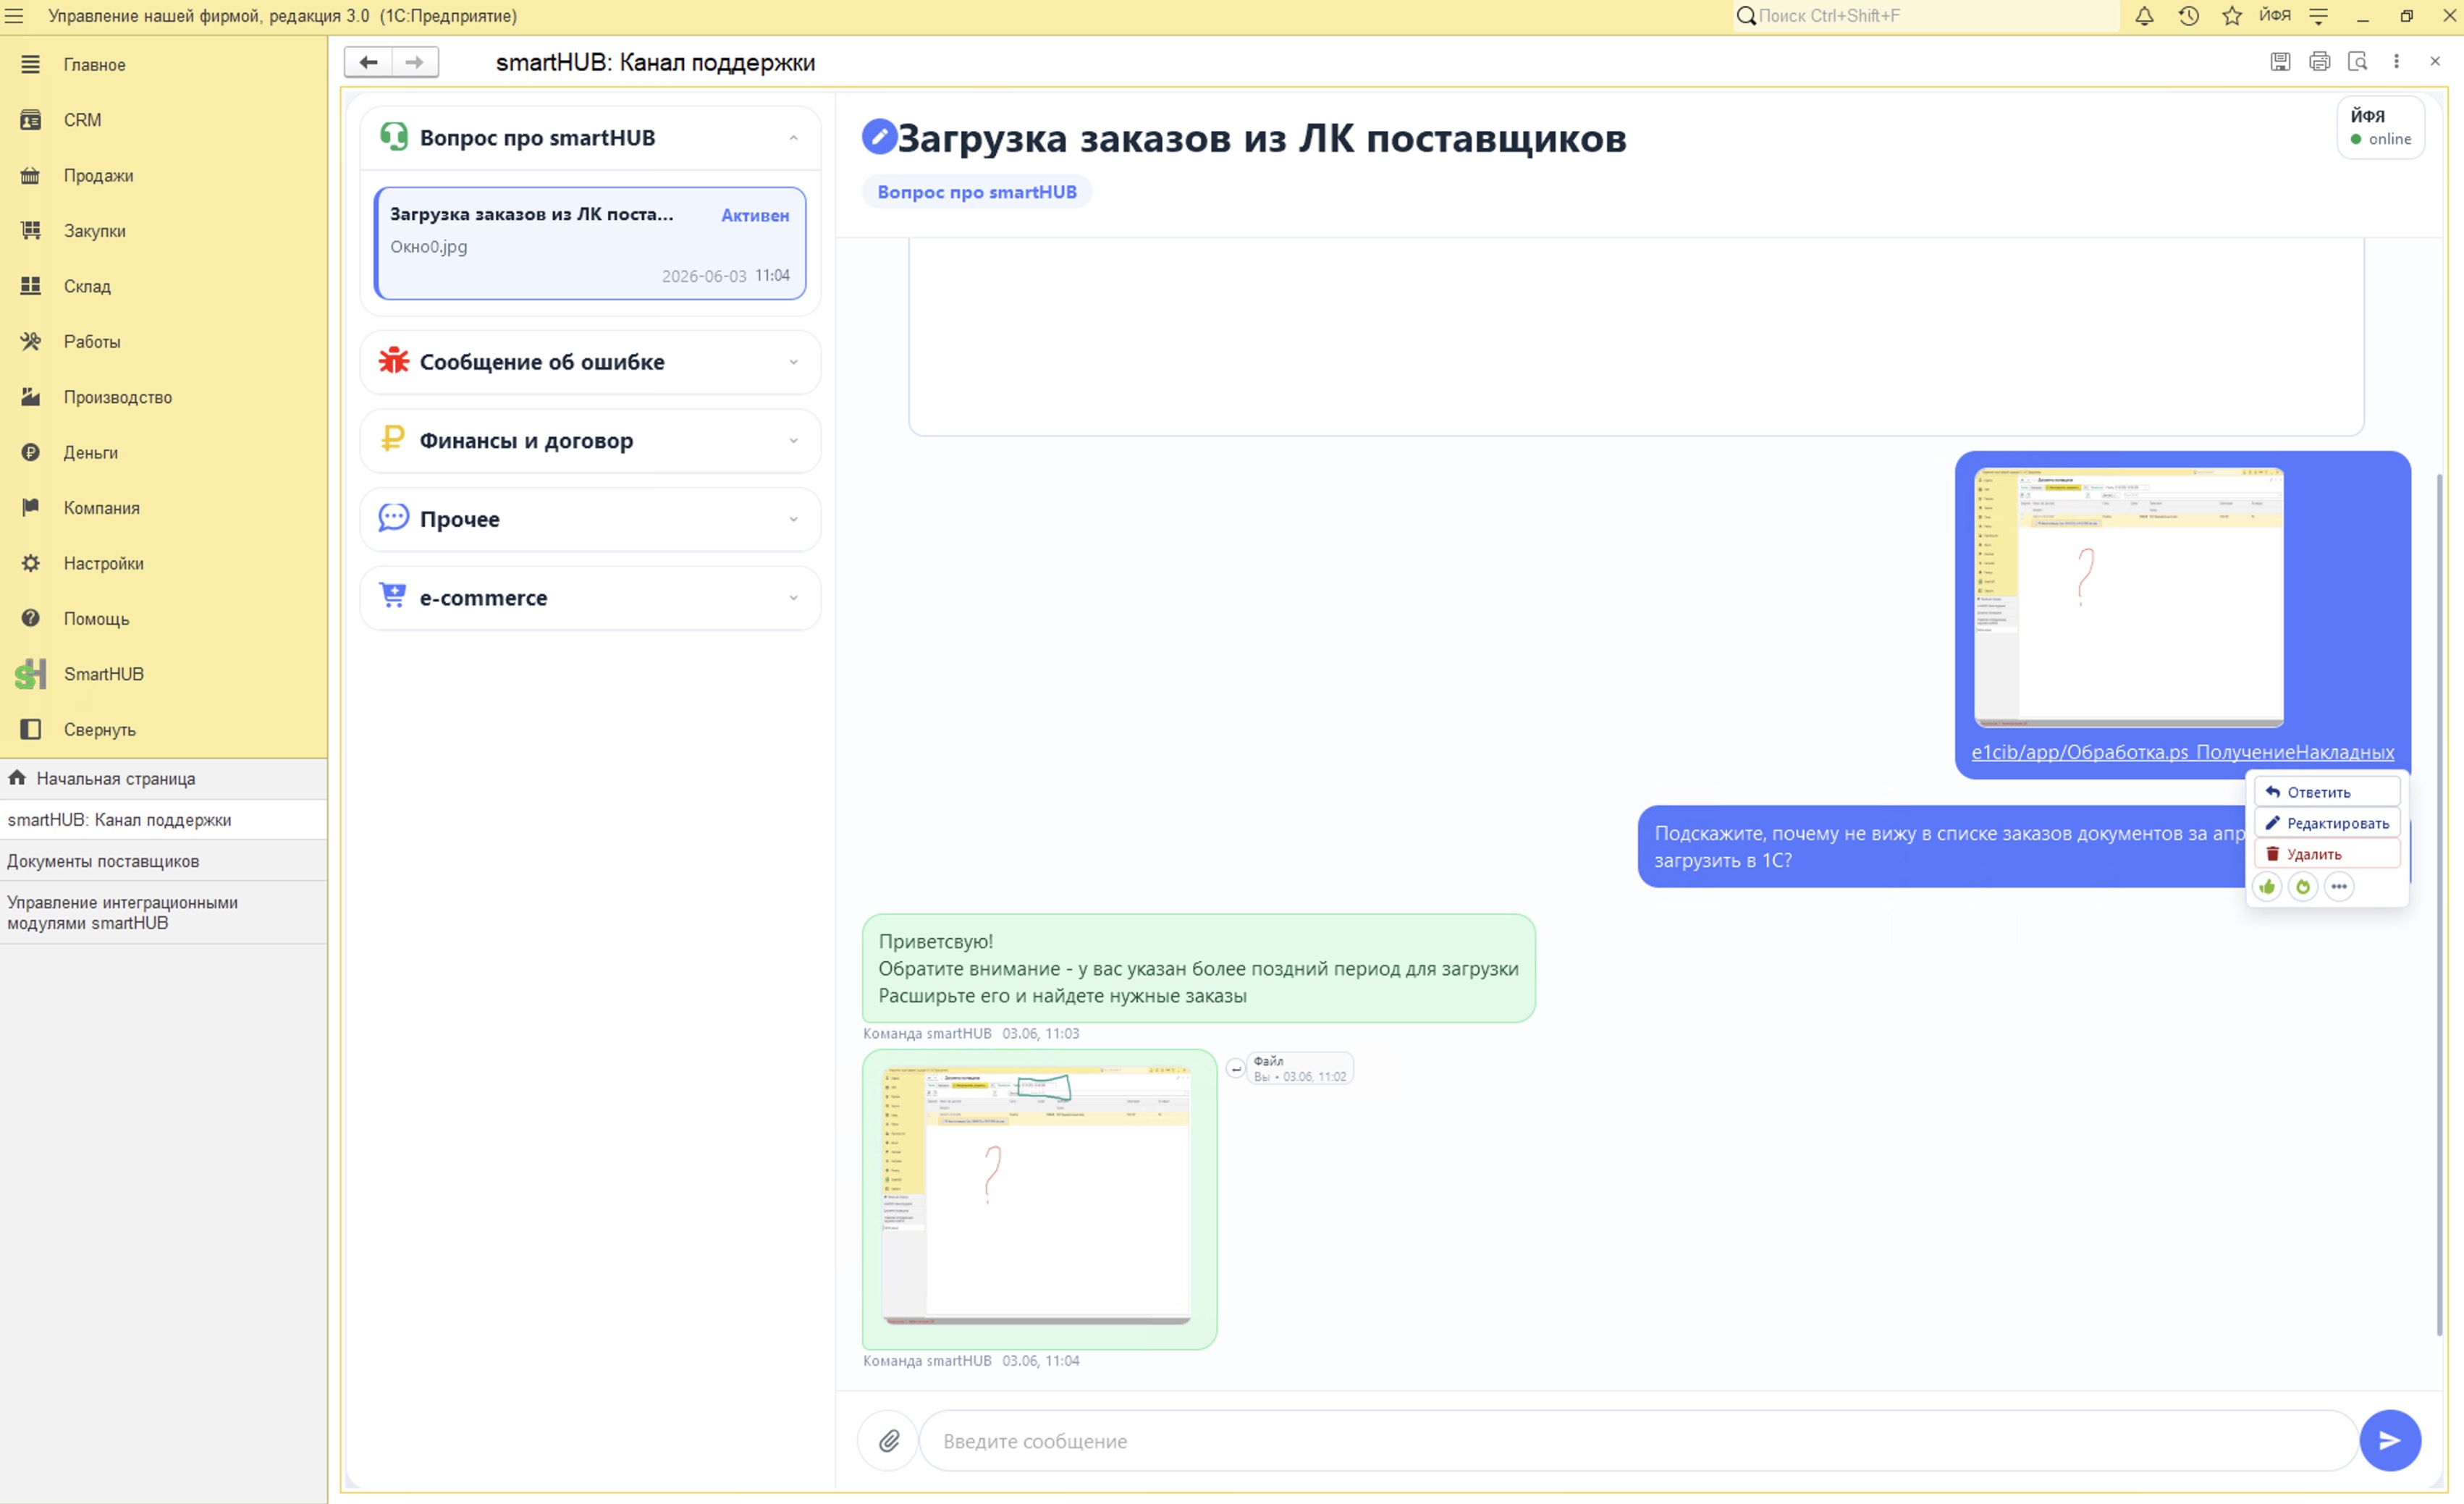This screenshot has width=2464, height=1504.
Task: Click the save floppy disk icon
Action: point(2280,62)
